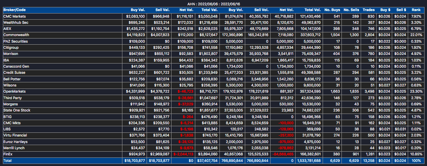427x166 pixels.
Task: Click FinEx rank 10.85%
Action: click(416, 154)
